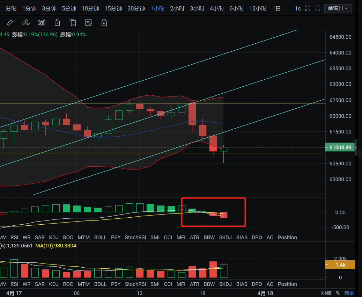The width and height of the screenshot is (362, 297).
Task: Select BOLL in upper indicator row
Action: tap(101, 237)
